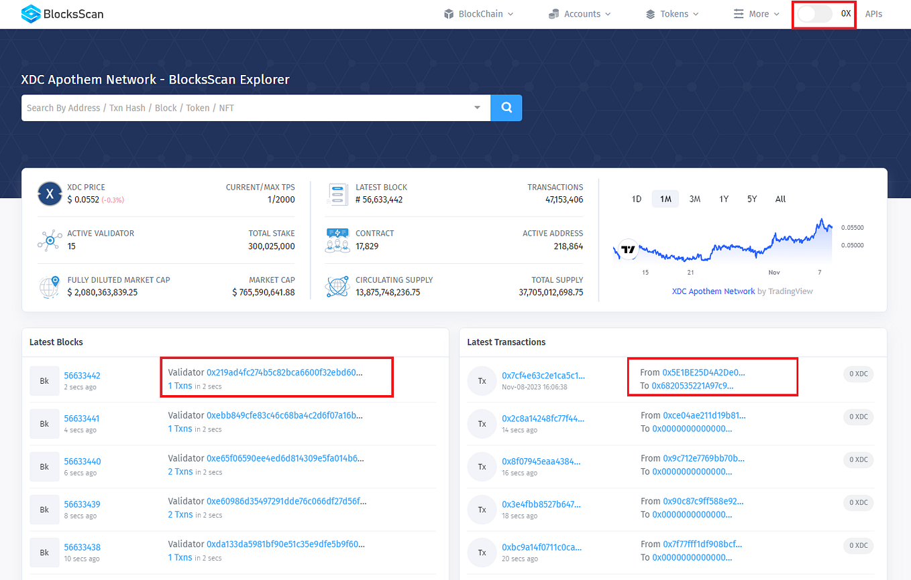This screenshot has width=911, height=580.
Task: Open the search bar dropdown arrow
Action: coord(477,108)
